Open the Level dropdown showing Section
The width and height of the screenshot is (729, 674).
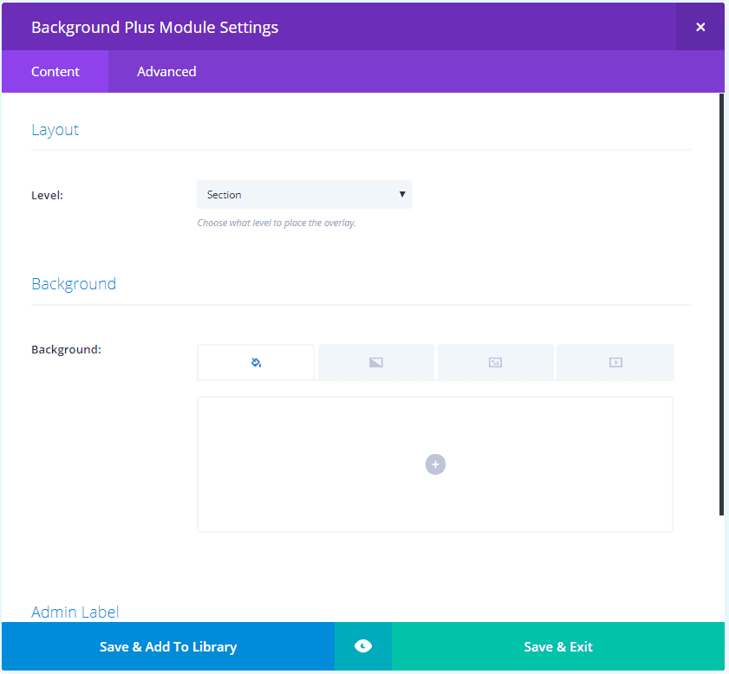coord(295,195)
